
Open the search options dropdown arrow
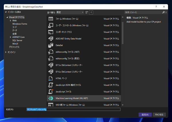(166, 12)
